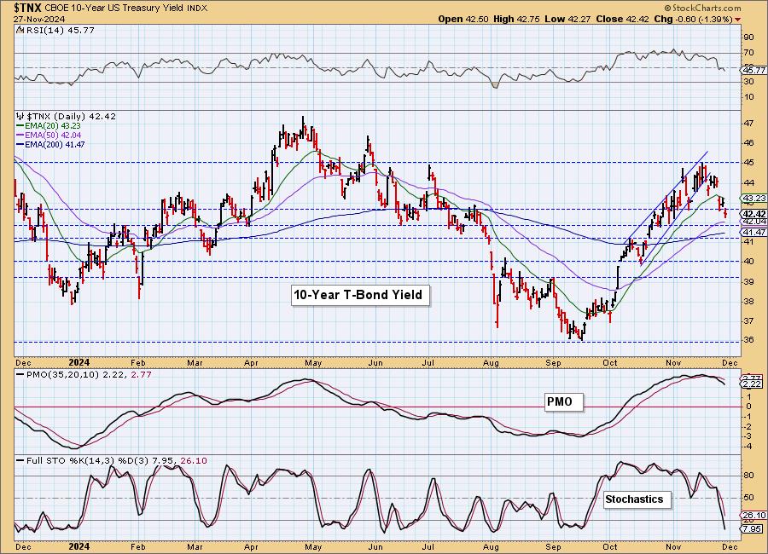Click the 42.04 EMA tag on price axis
The height and width of the screenshot is (554, 768).
[754, 222]
